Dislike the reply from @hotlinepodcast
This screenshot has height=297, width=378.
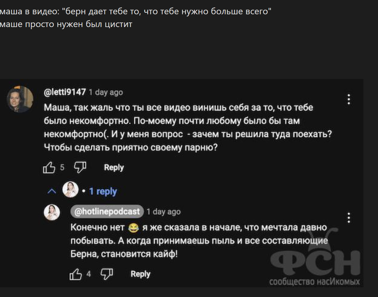tap(107, 274)
